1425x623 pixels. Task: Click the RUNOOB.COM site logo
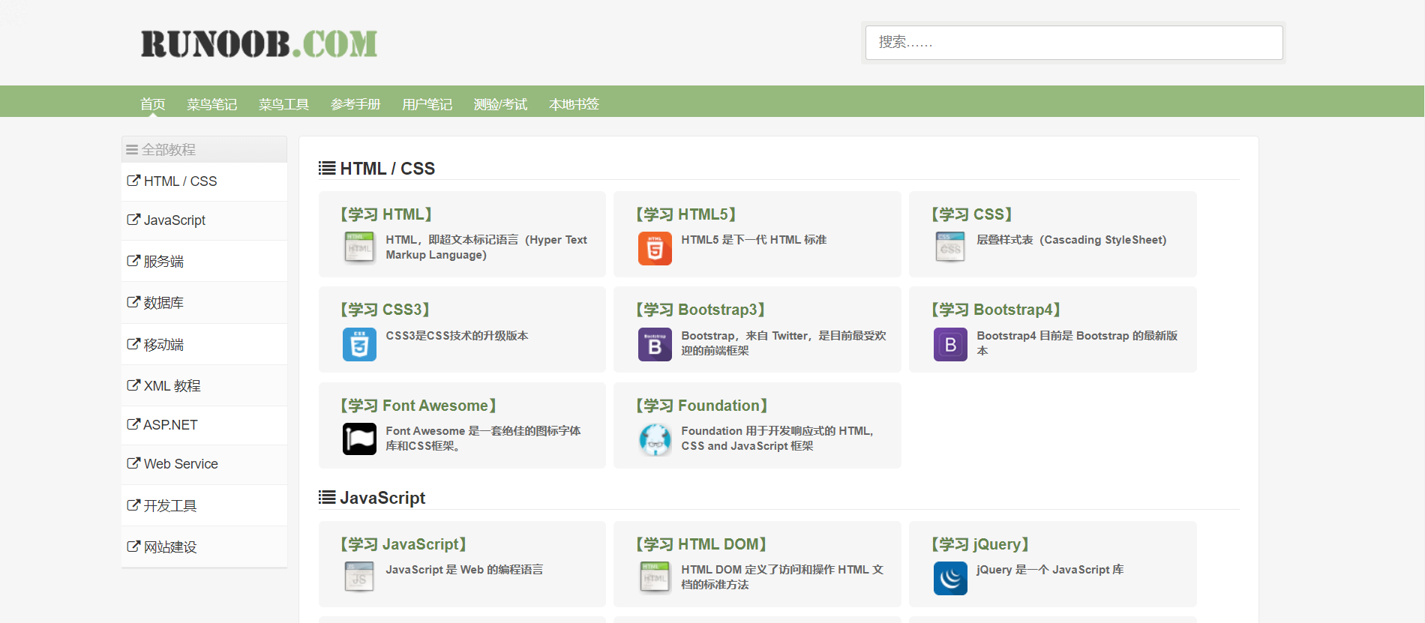(x=259, y=43)
